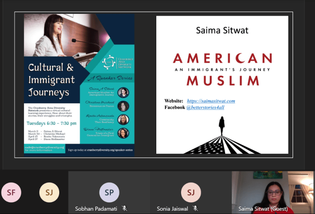Select the SF participant avatar
This screenshot has width=315, height=214.
click(11, 193)
